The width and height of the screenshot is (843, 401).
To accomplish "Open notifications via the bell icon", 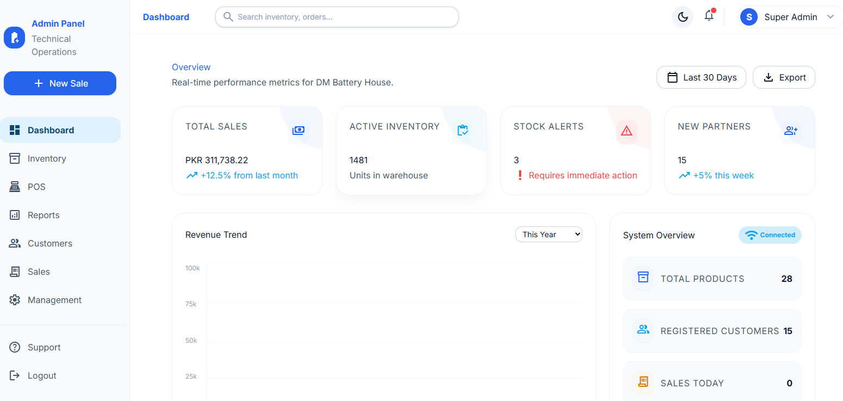I will pyautogui.click(x=709, y=16).
